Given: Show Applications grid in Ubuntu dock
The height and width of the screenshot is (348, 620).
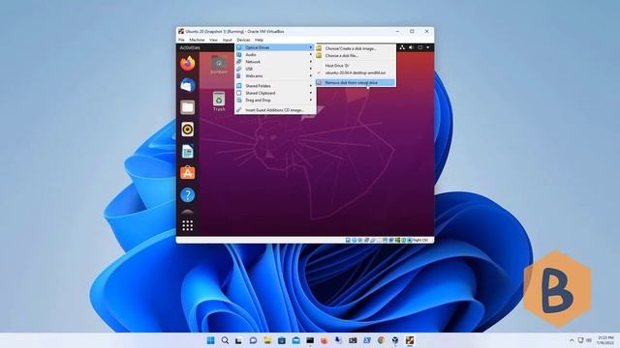Looking at the screenshot, I should pyautogui.click(x=187, y=225).
